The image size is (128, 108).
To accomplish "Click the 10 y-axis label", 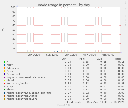I will [x=14, y=48].
